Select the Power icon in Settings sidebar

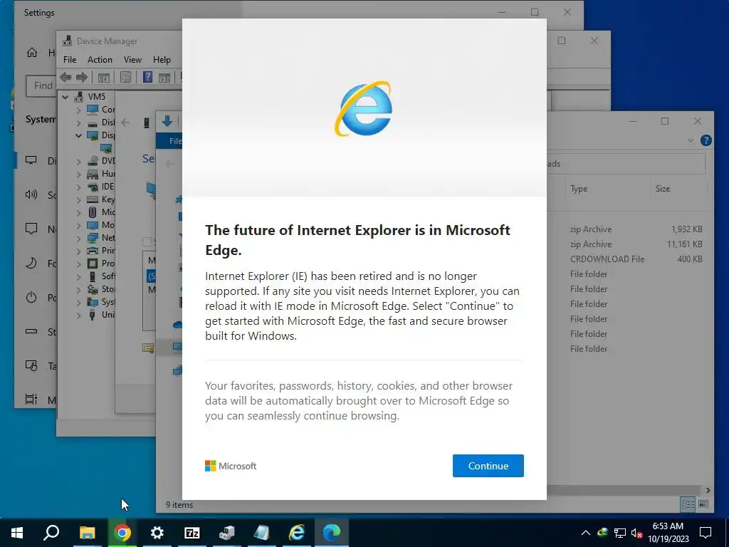(x=31, y=297)
